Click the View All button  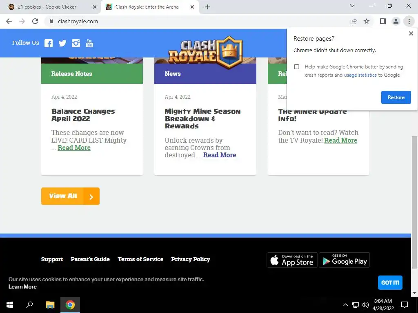click(x=70, y=196)
